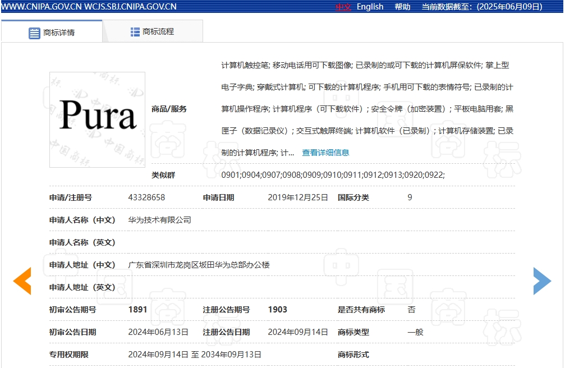Open 查看详细信息 link
565x368 pixels.
[x=325, y=153]
